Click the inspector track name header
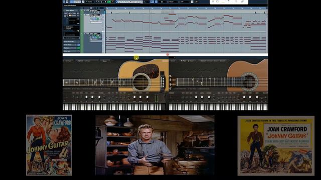321x180 pixels. pos(72,10)
